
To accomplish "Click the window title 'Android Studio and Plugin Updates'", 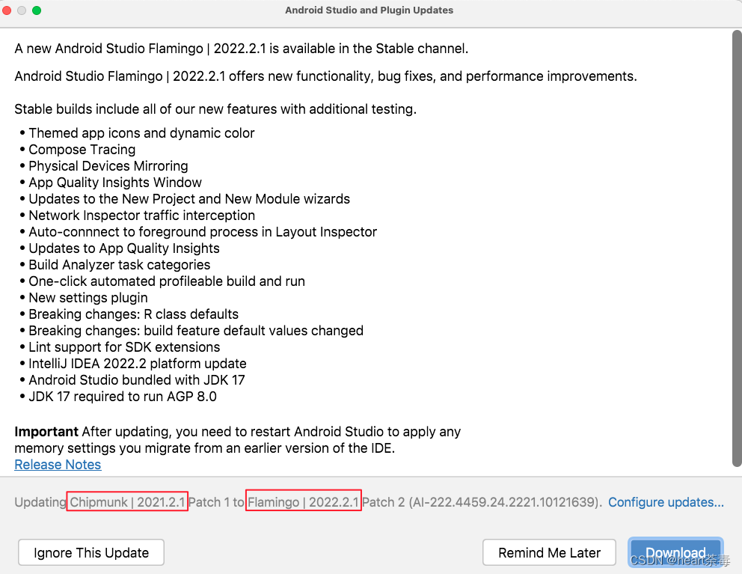I will [x=369, y=10].
